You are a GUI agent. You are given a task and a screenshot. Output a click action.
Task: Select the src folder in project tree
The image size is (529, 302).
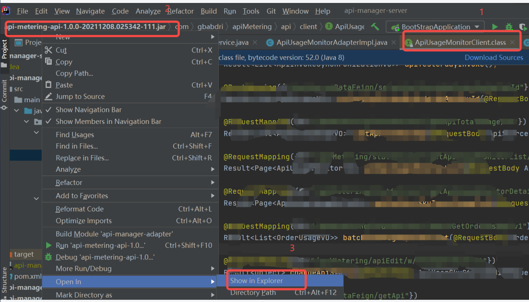pyautogui.click(x=18, y=89)
